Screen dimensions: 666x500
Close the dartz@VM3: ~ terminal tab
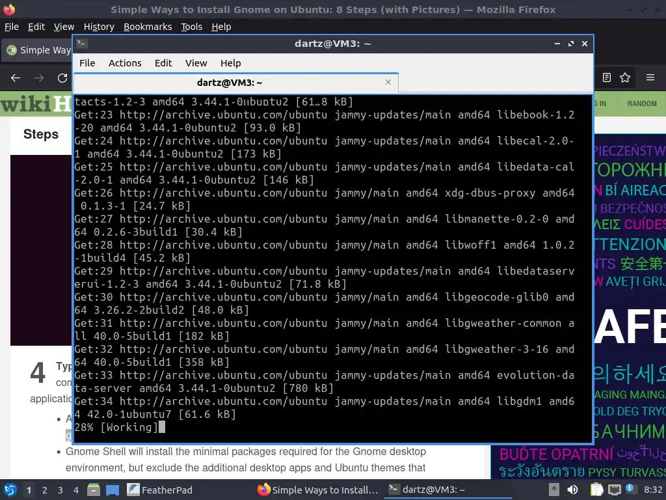388,82
